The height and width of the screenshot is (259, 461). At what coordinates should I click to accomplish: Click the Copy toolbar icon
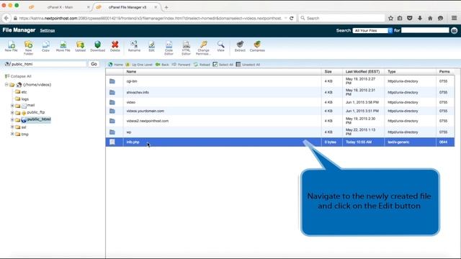[45, 46]
